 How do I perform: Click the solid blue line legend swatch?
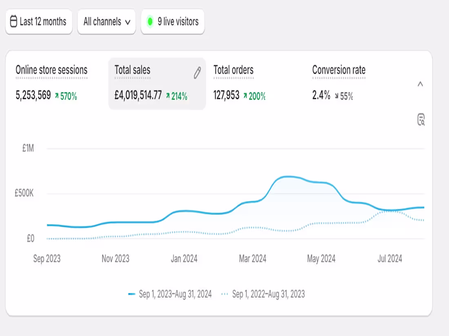[x=132, y=294]
